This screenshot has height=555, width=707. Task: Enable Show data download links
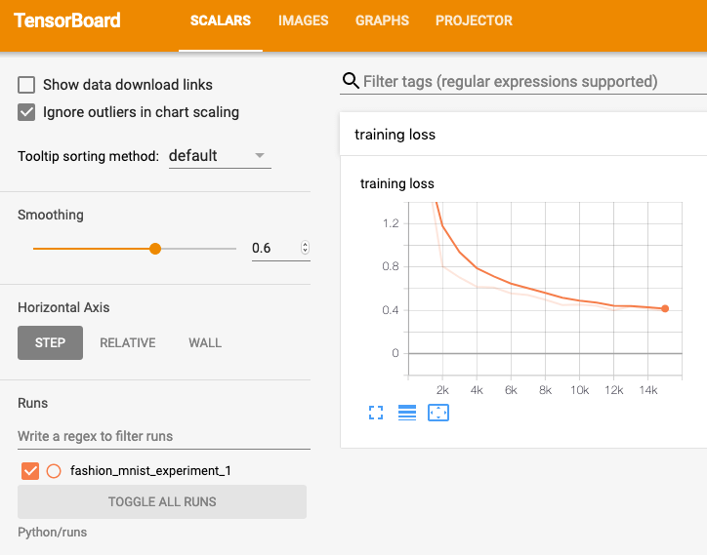[26, 85]
